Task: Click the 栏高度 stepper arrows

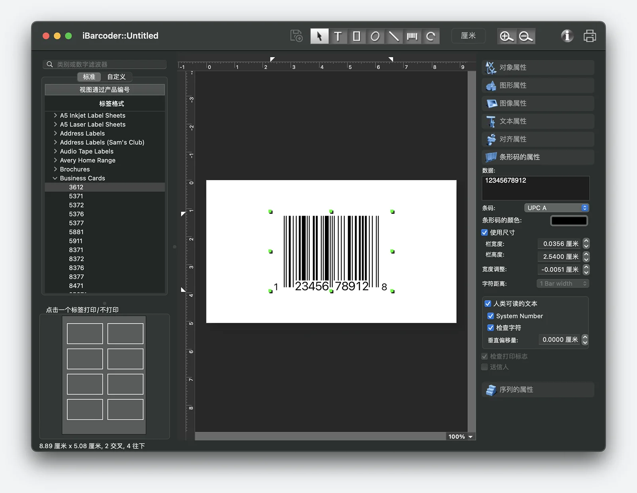Action: tap(586, 257)
